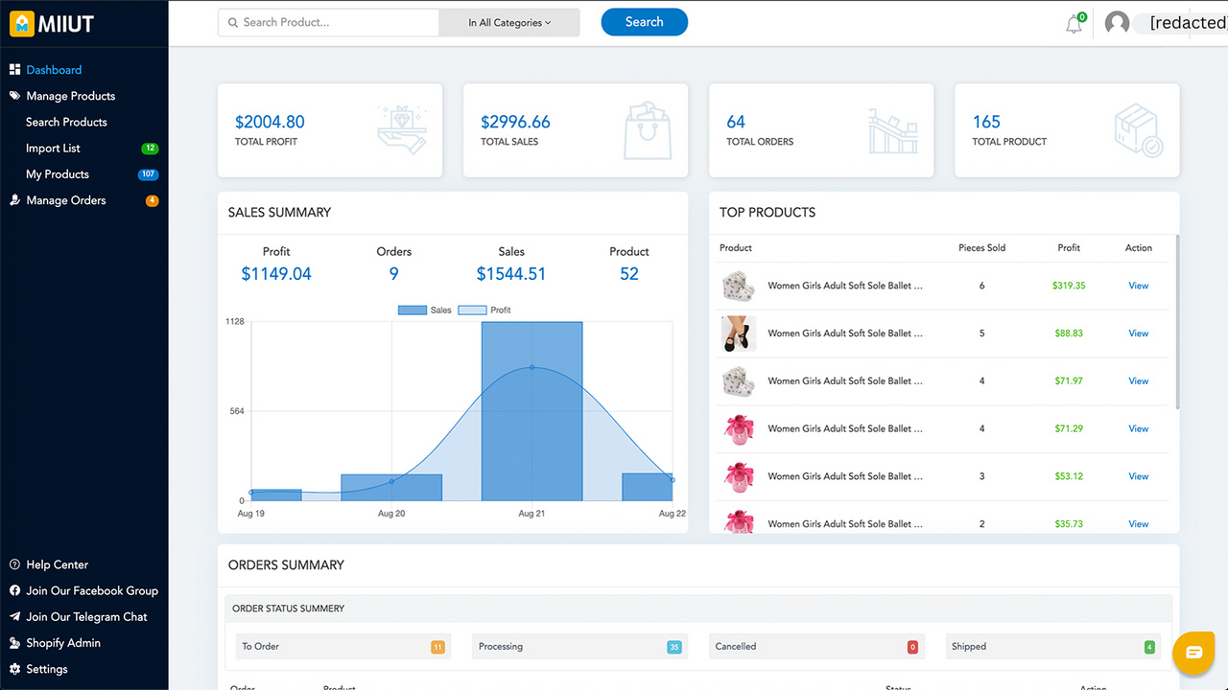Click the search magnifier icon
Image resolution: width=1228 pixels, height=690 pixels.
click(x=232, y=22)
